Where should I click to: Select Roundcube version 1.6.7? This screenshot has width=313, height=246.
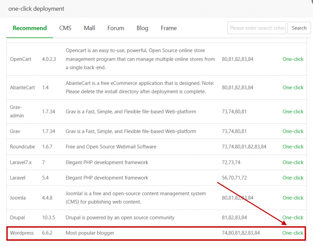point(47,147)
